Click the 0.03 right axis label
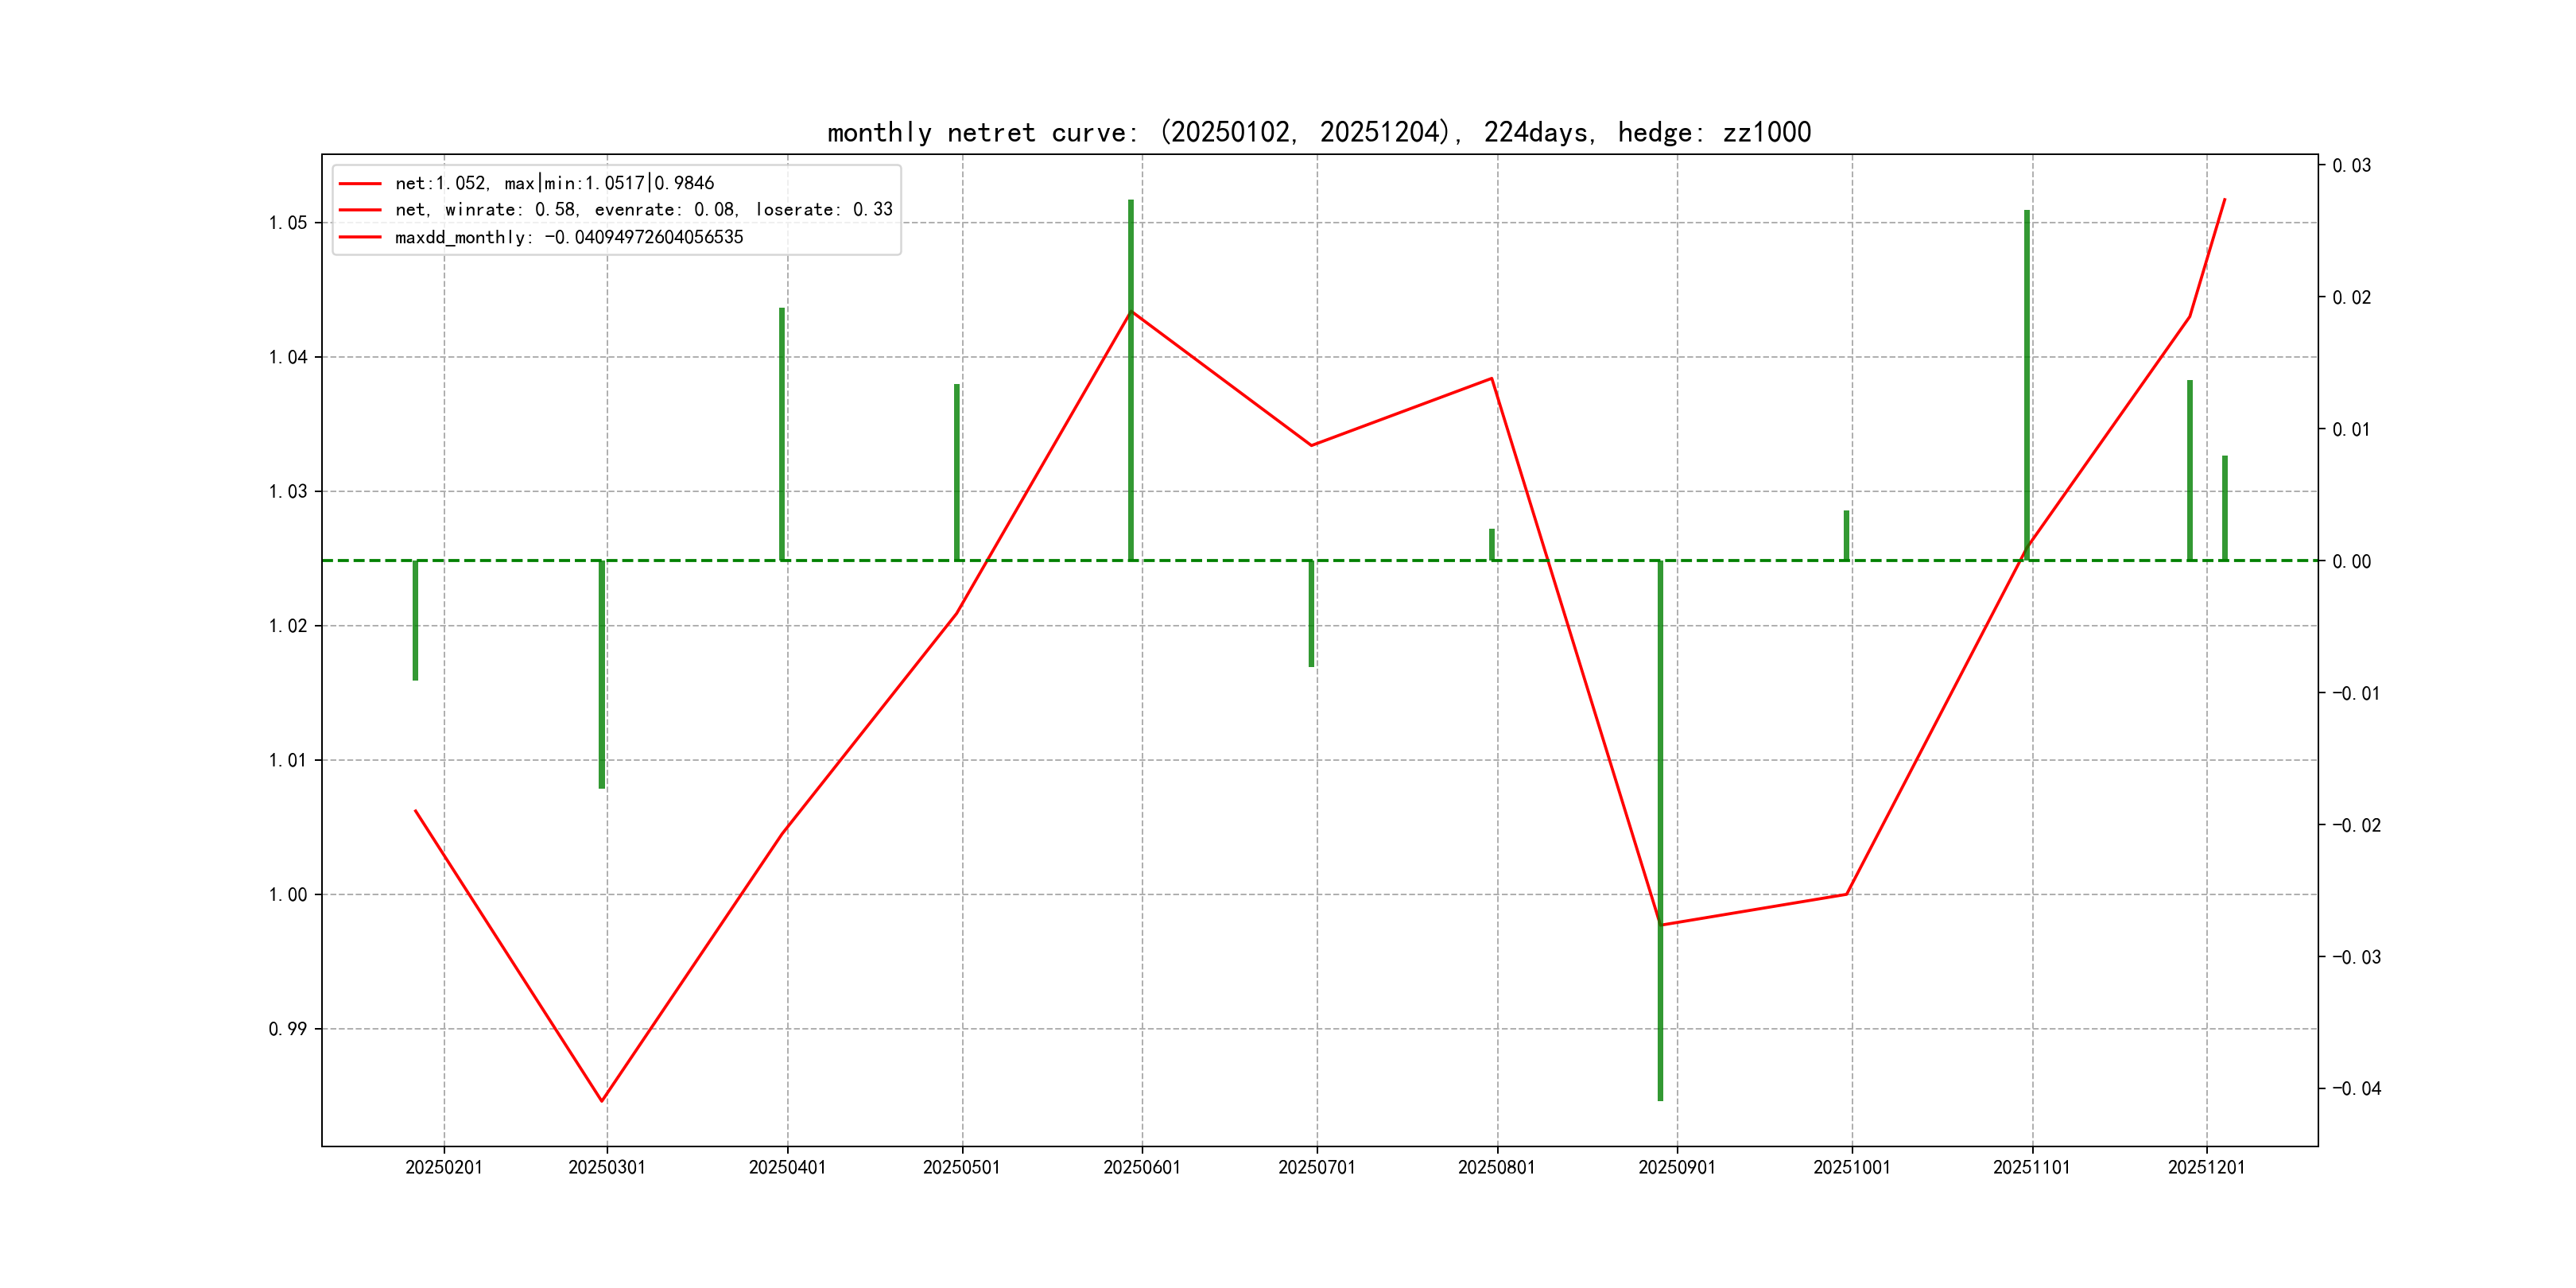The height and width of the screenshot is (1288, 2576). pos(2351,165)
